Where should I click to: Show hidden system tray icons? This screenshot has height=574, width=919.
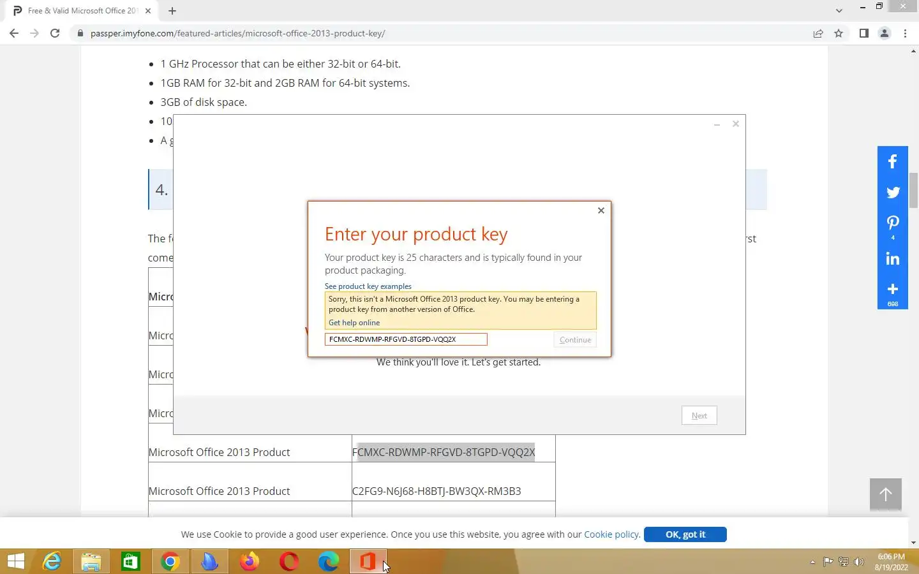812,562
